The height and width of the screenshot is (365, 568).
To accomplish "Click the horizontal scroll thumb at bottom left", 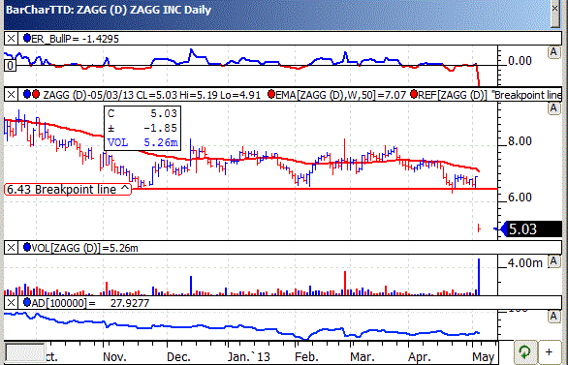I will (24, 352).
